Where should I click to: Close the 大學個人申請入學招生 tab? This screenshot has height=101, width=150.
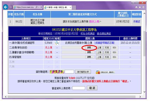70,7
